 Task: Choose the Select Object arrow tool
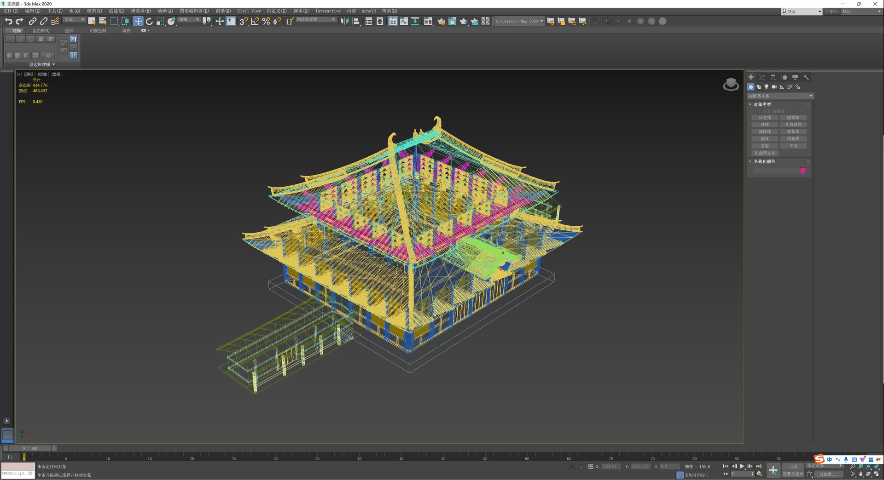tap(92, 21)
